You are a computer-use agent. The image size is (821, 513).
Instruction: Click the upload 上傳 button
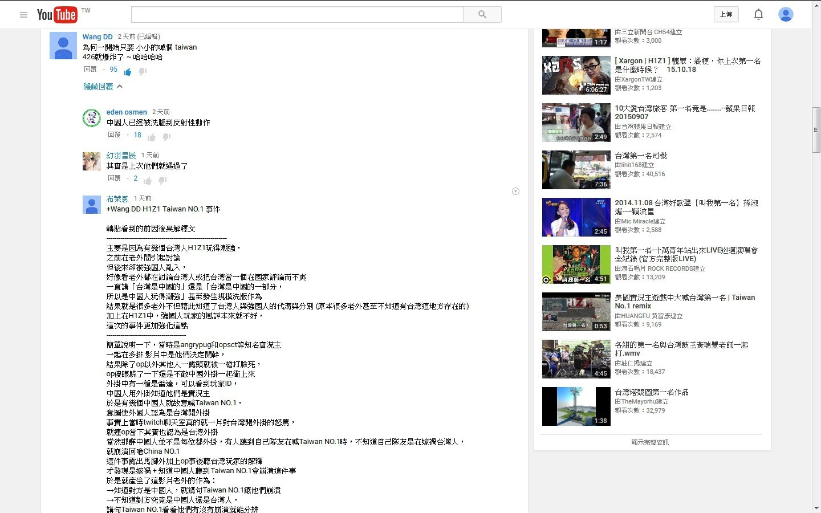726,14
